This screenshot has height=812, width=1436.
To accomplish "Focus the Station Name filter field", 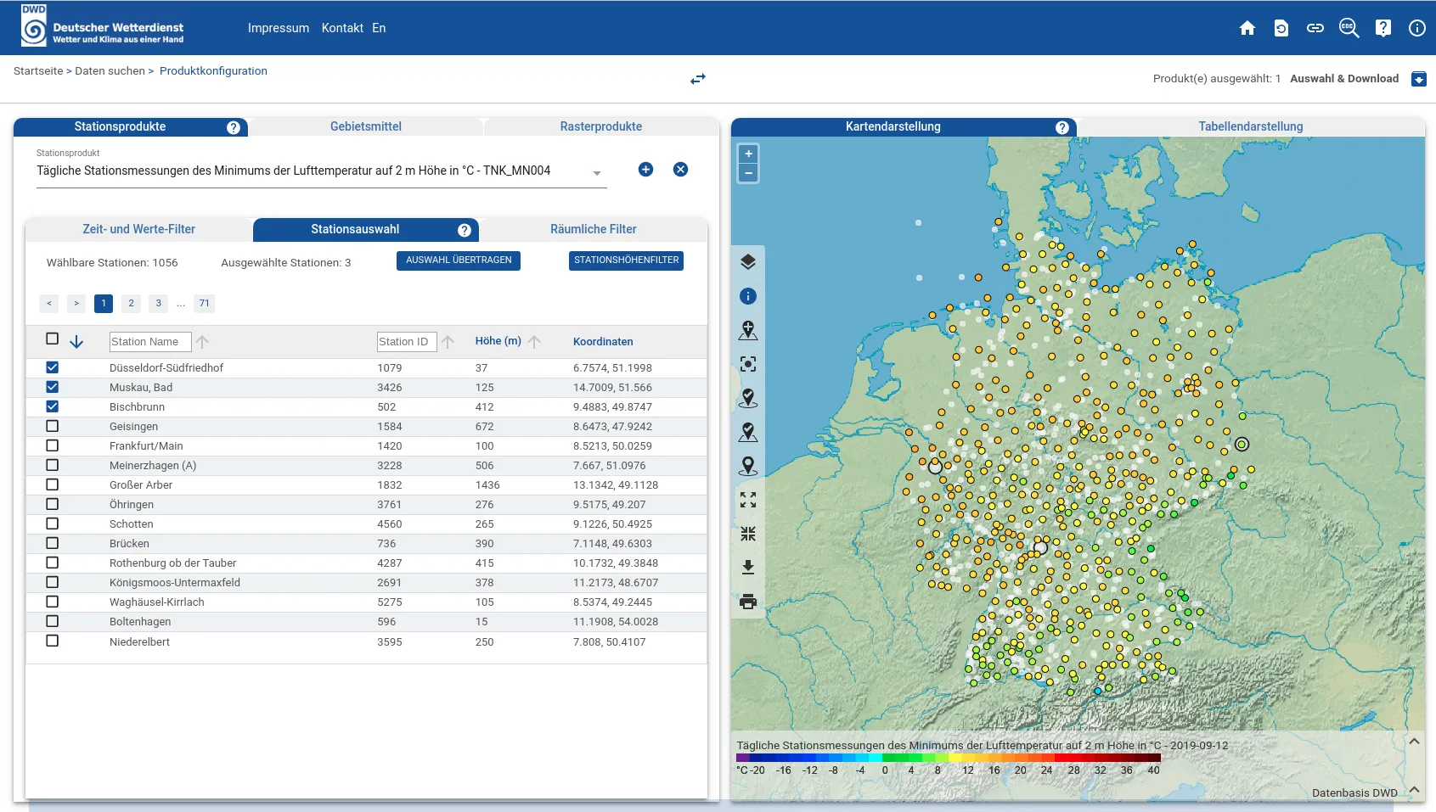I will (150, 342).
